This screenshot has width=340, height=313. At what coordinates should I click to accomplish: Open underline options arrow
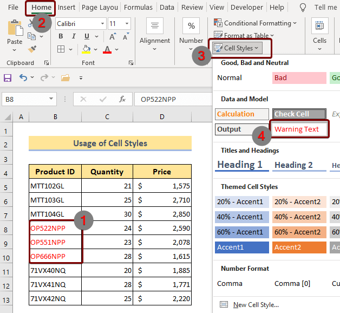pos(97,37)
